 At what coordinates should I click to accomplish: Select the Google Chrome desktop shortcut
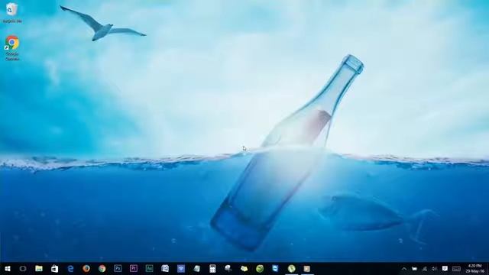coord(12,47)
